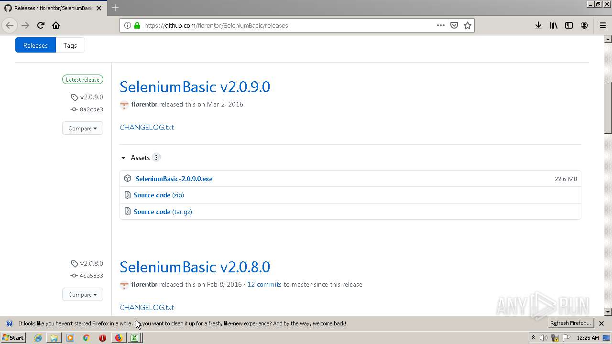Go back to the previous page
Image resolution: width=612 pixels, height=344 pixels.
[x=10, y=25]
